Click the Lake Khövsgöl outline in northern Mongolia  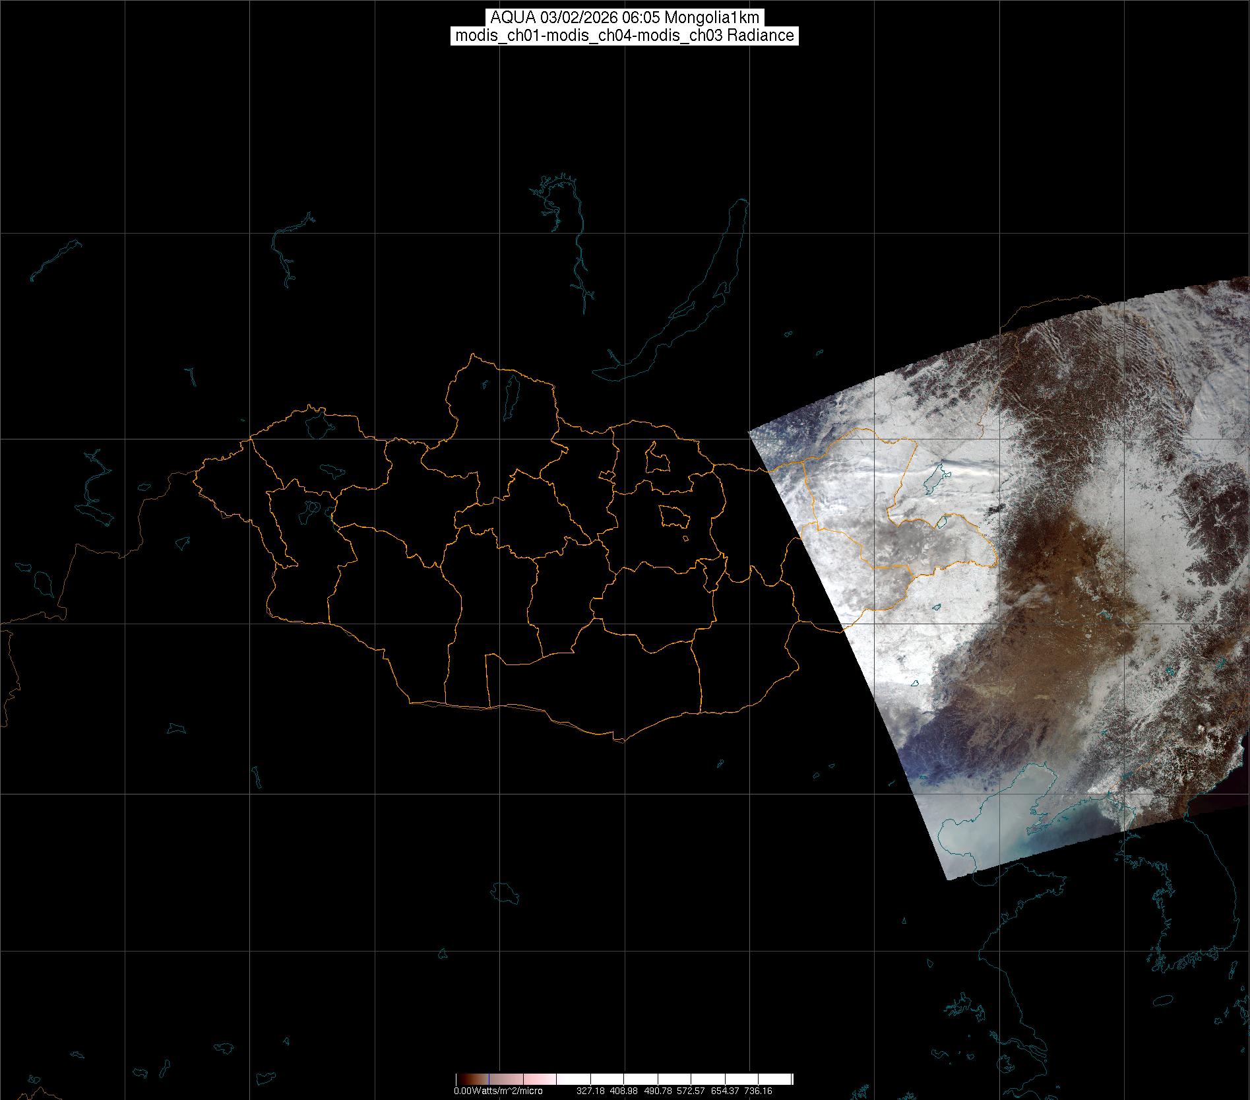(511, 393)
